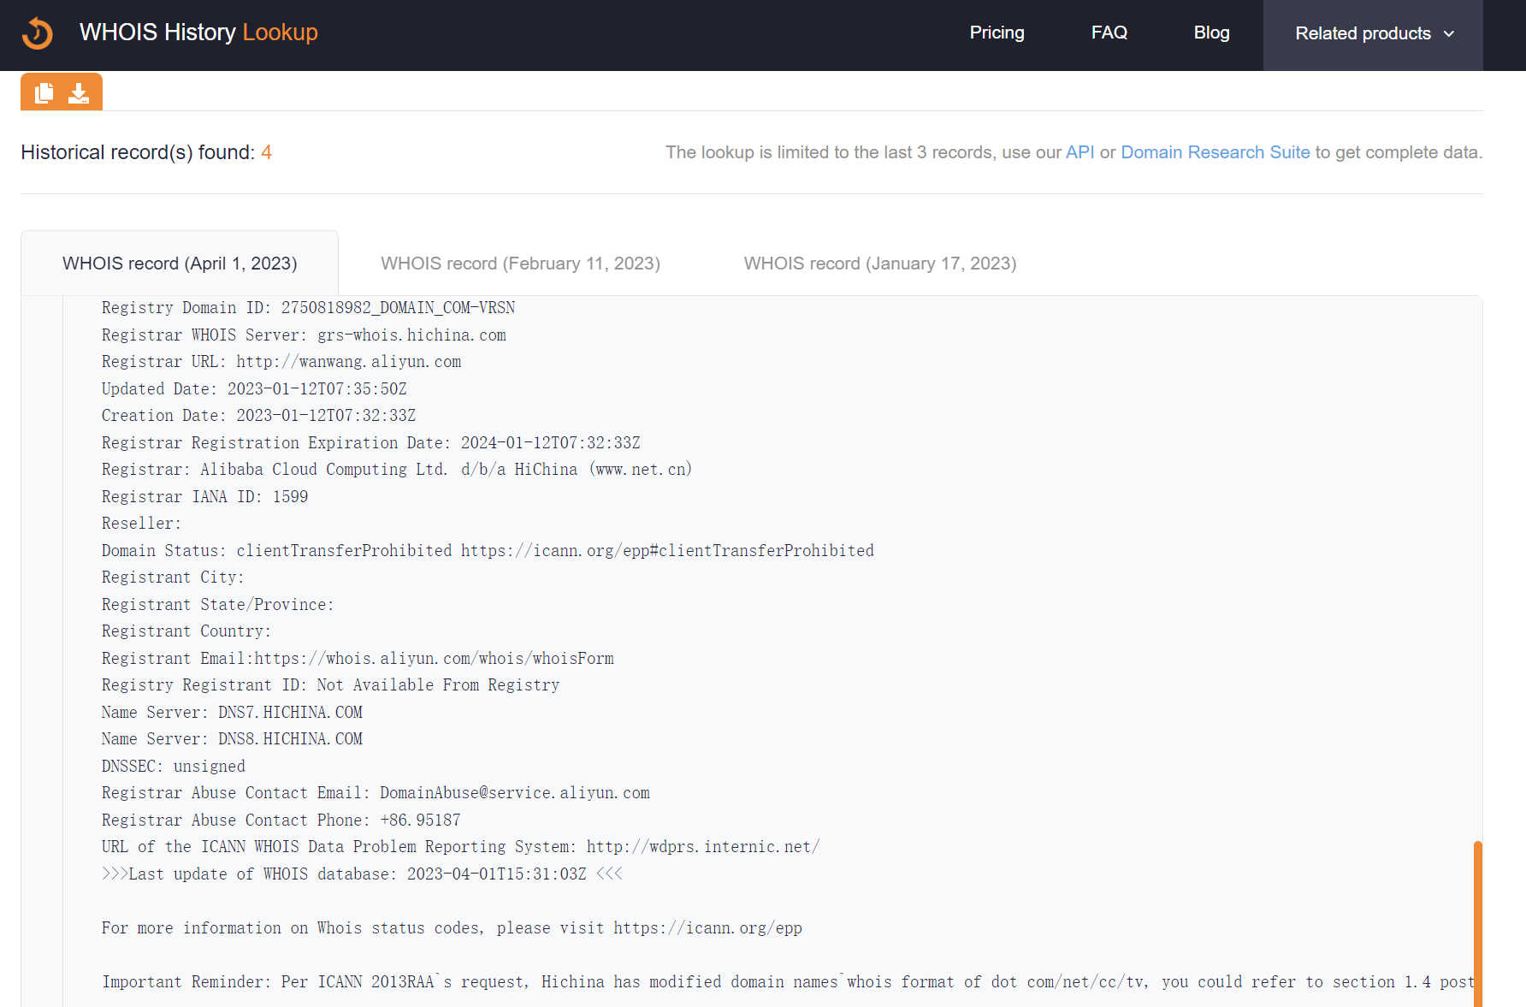
Task: Open the Pricing page
Action: point(997,33)
